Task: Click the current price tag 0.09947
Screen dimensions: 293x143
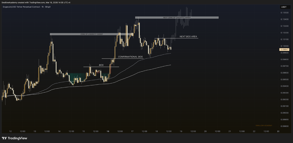Action: [284, 49]
